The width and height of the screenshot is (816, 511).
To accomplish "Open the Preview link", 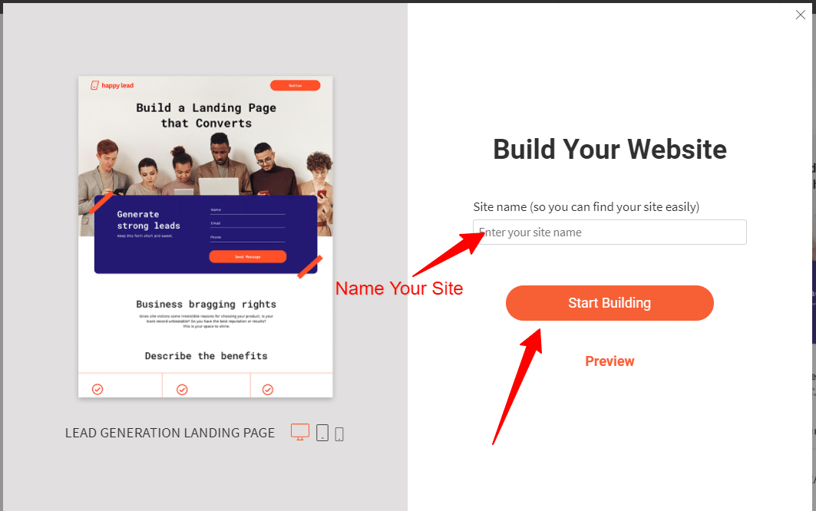I will coord(610,361).
